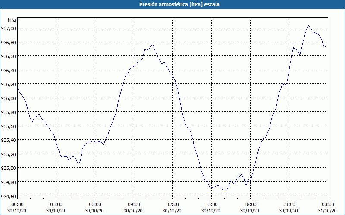Select the '18:00' time label
The image size is (345, 215).
pos(251,205)
